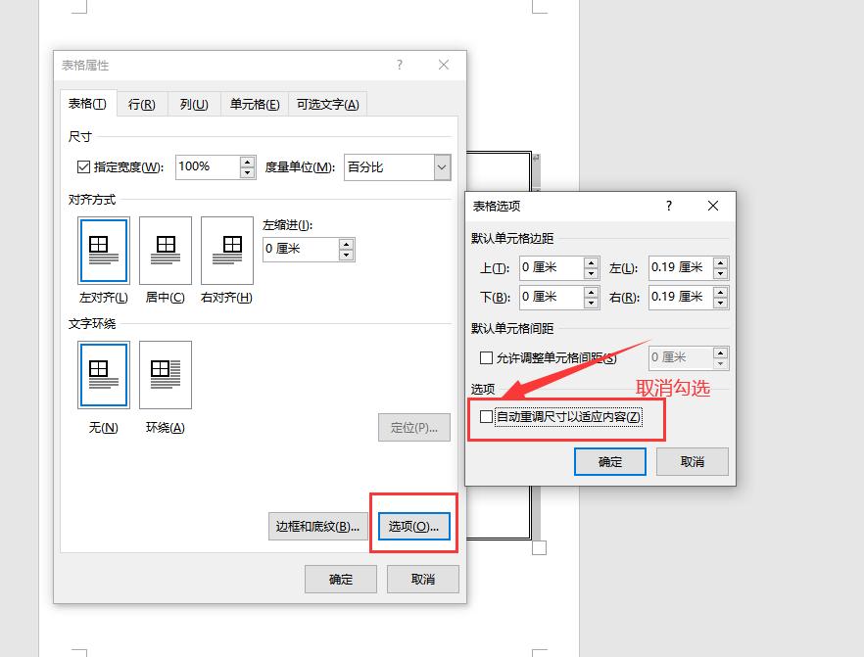
Task: Switch to the 行 tab
Action: pyautogui.click(x=141, y=103)
